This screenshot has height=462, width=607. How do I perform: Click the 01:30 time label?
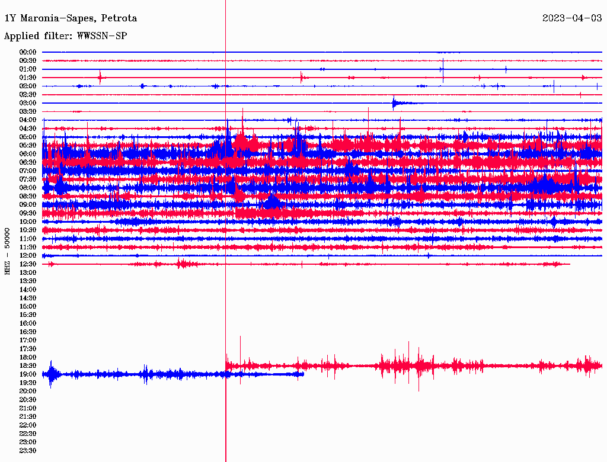coord(28,78)
